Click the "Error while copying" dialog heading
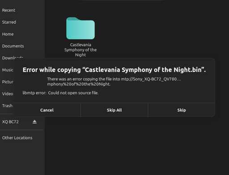This screenshot has height=175, width=229. point(114,70)
